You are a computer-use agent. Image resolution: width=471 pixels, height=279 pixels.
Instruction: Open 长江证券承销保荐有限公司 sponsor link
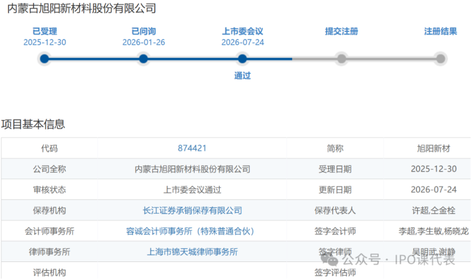coord(192,211)
